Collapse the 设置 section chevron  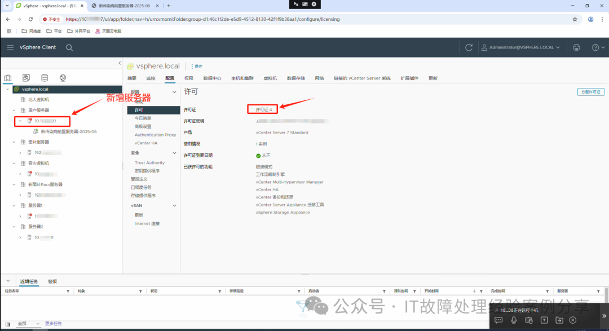pos(174,92)
